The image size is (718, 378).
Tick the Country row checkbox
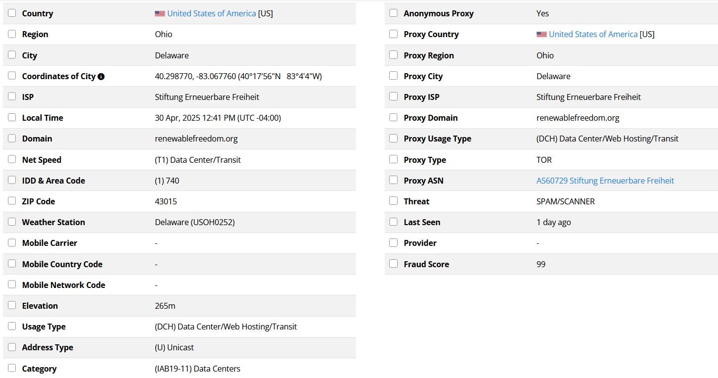[x=12, y=13]
